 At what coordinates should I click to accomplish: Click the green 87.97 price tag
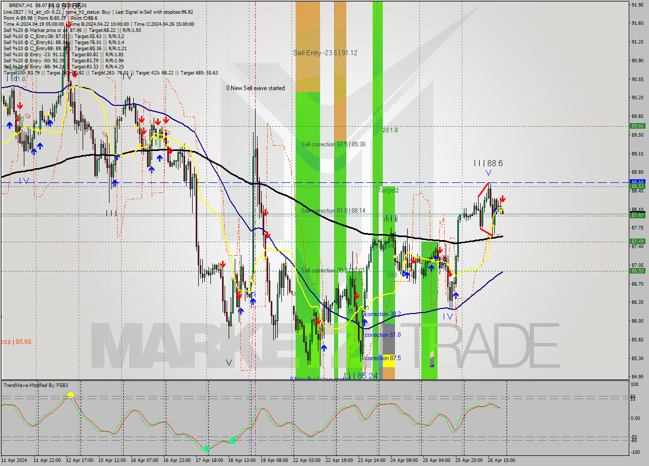coord(637,215)
